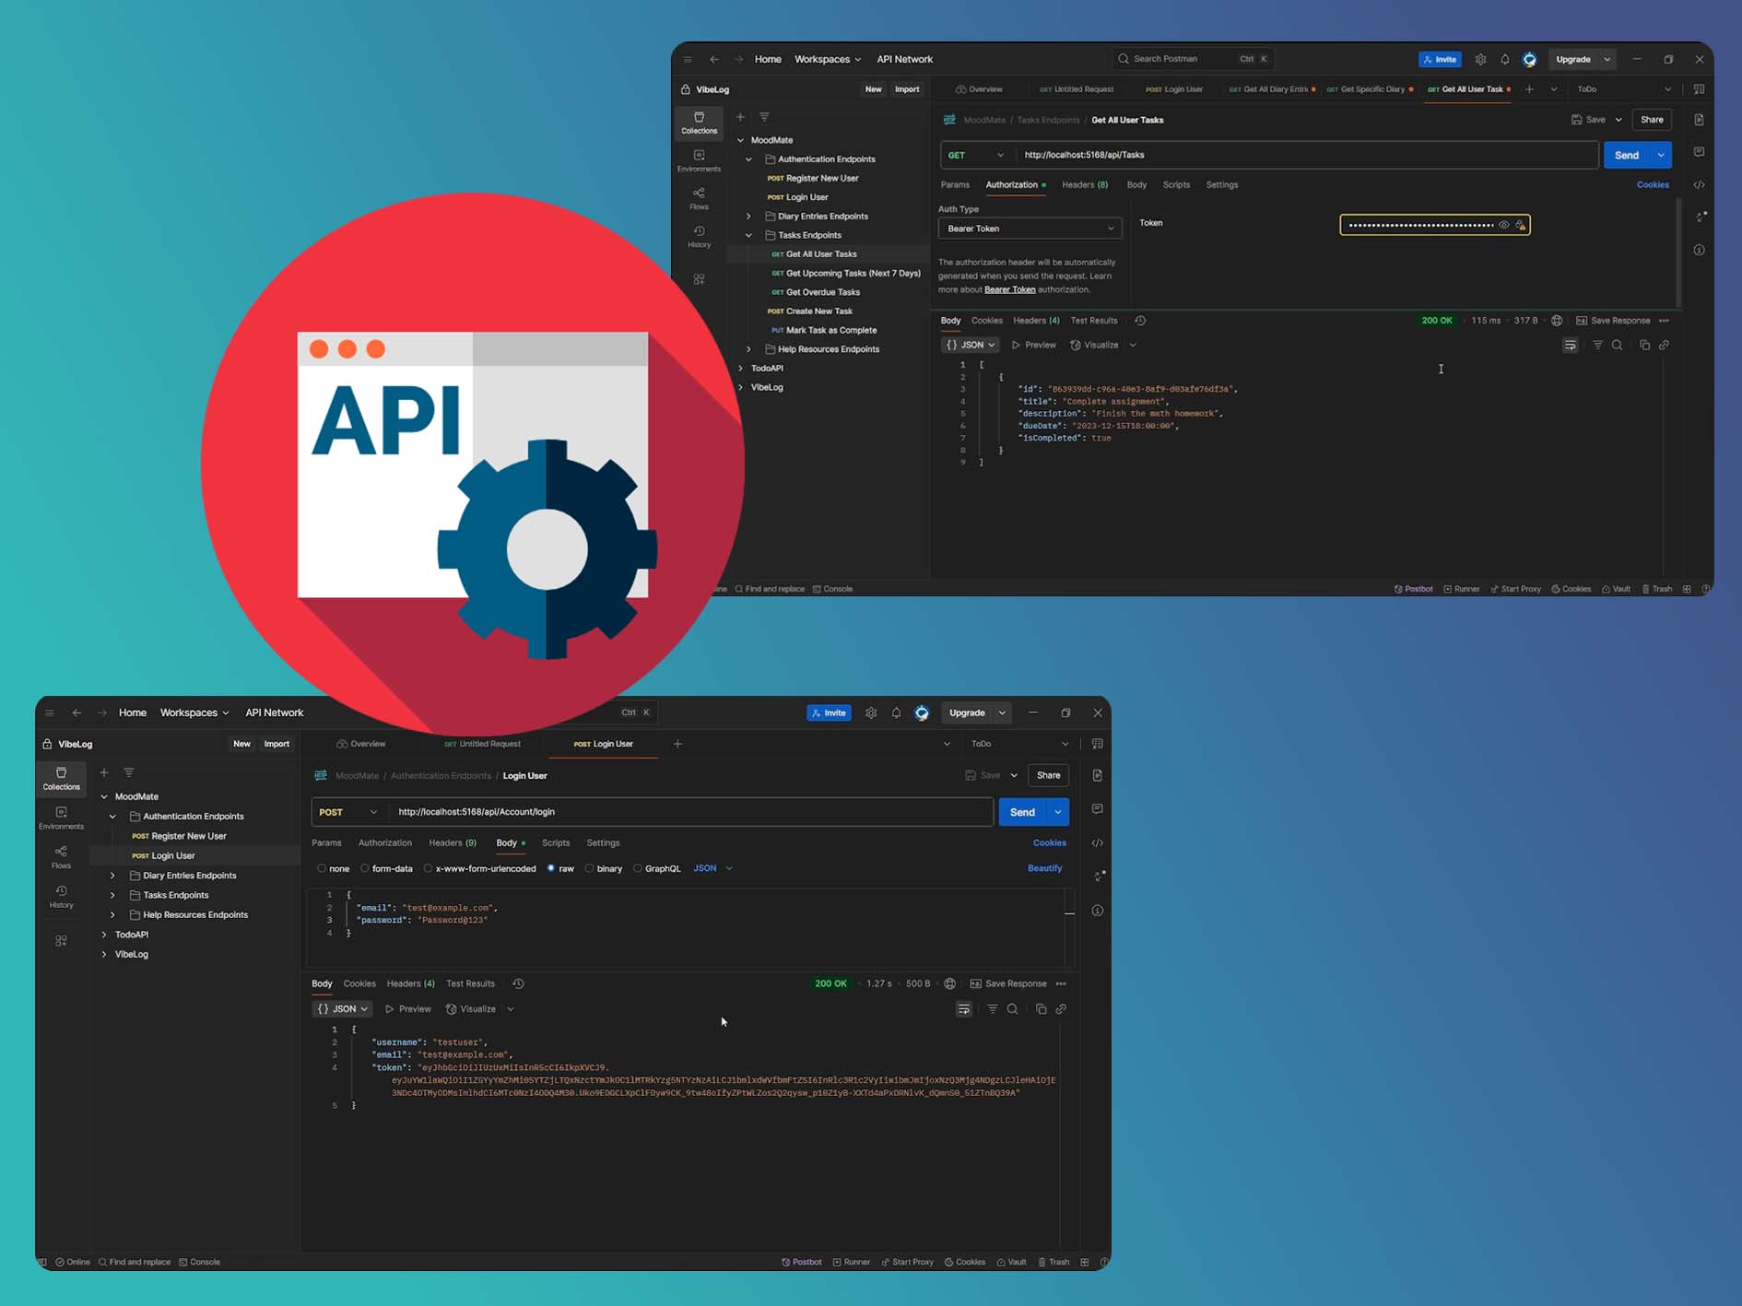Open the GET method dropdown
1742x1306 pixels.
(975, 155)
